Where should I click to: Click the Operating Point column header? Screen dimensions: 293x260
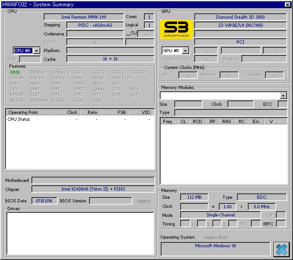pyautogui.click(x=29, y=113)
